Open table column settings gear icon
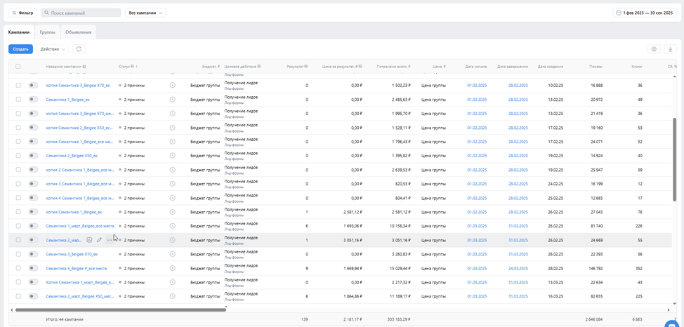Screen dimensions: 684x327 pos(654,49)
